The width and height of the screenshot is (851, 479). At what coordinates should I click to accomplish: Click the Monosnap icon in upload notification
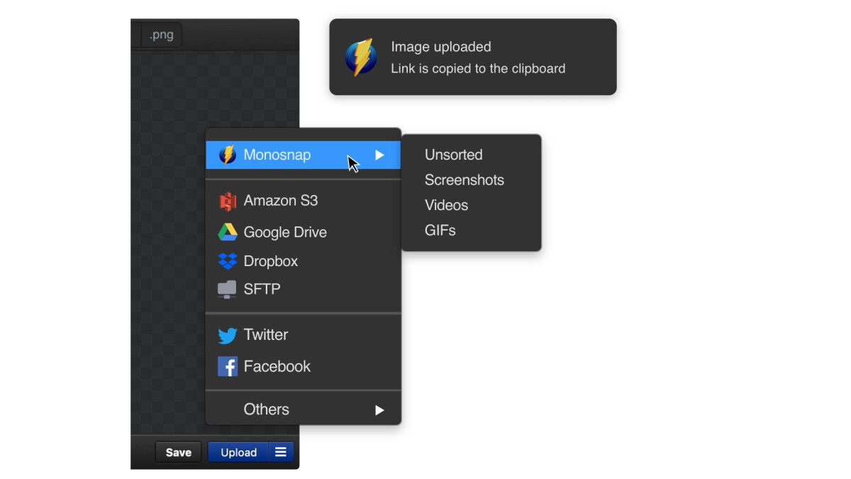361,57
